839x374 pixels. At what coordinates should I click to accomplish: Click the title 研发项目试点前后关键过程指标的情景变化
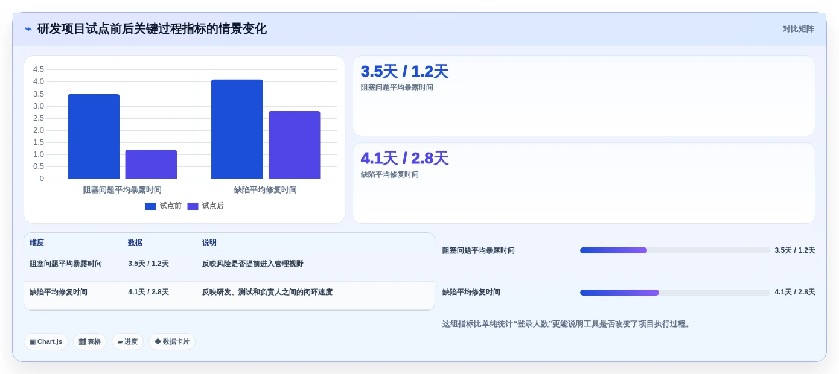pyautogui.click(x=152, y=29)
